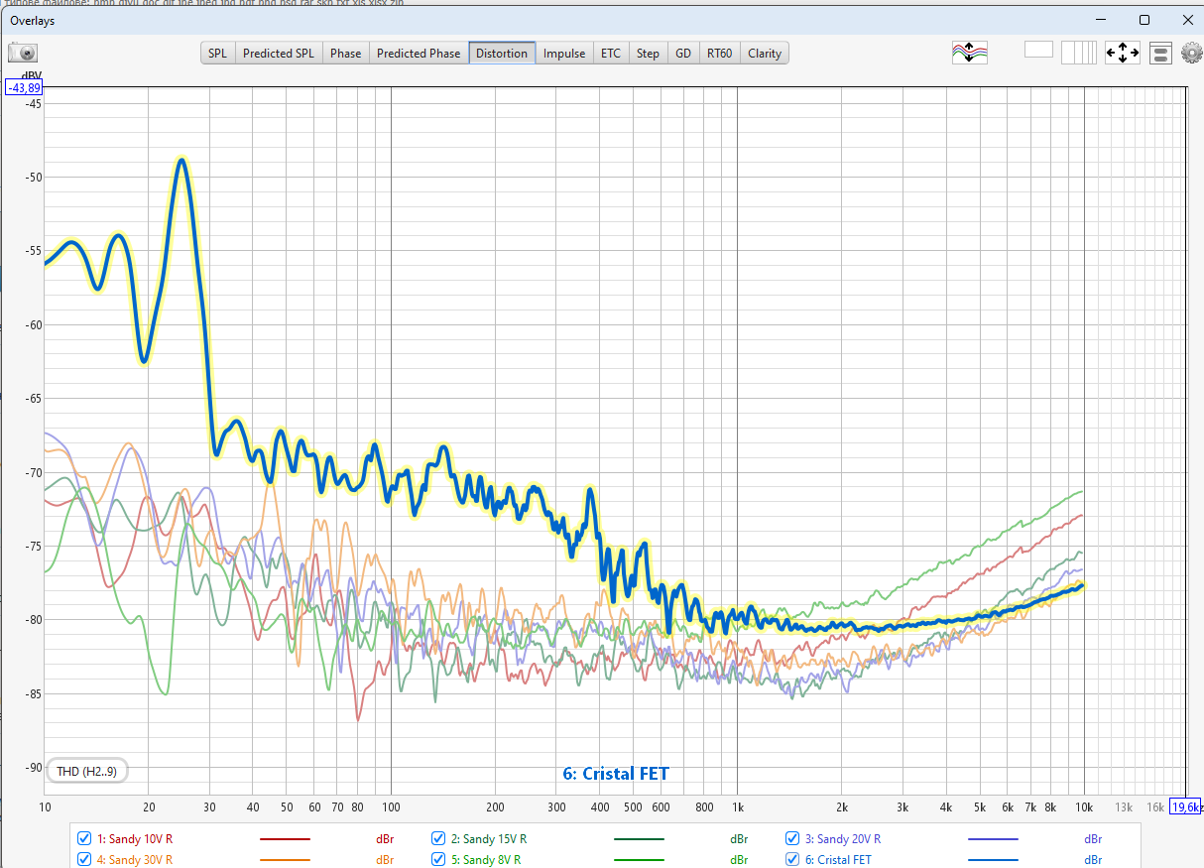1204x868 pixels.
Task: Uncheck trace 2: Sandy 15V R
Action: pos(438,839)
